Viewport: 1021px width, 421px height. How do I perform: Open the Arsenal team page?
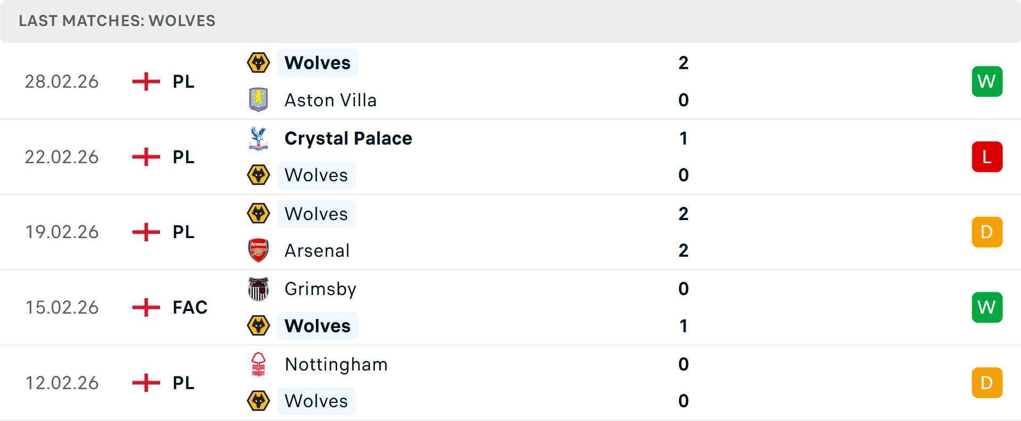tap(317, 250)
